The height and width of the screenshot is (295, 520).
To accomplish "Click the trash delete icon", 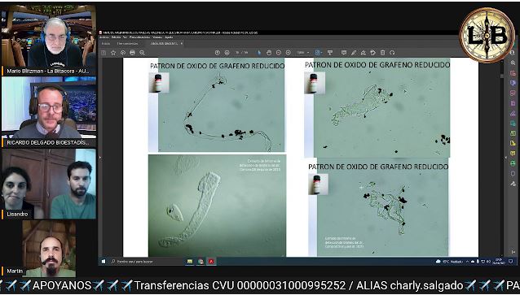I will 383,53.
